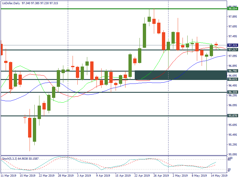The height and width of the screenshot is (179, 239).
Task: Select the 20 level on stochastic scale
Action: point(230,169)
